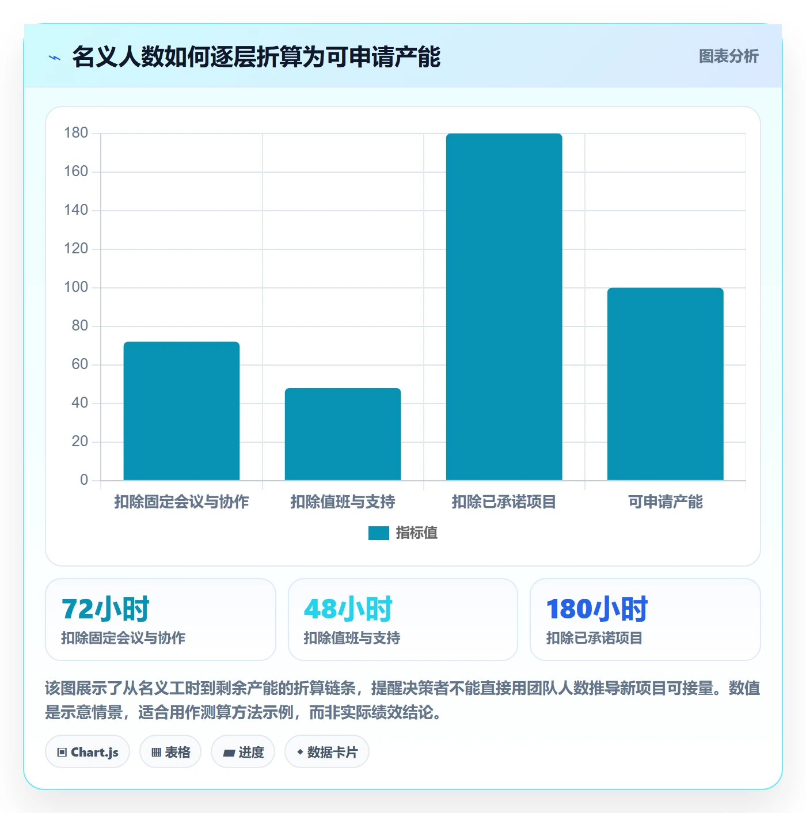Click the 图表分析 label in header
Screen dimensions: 806x813
728,56
